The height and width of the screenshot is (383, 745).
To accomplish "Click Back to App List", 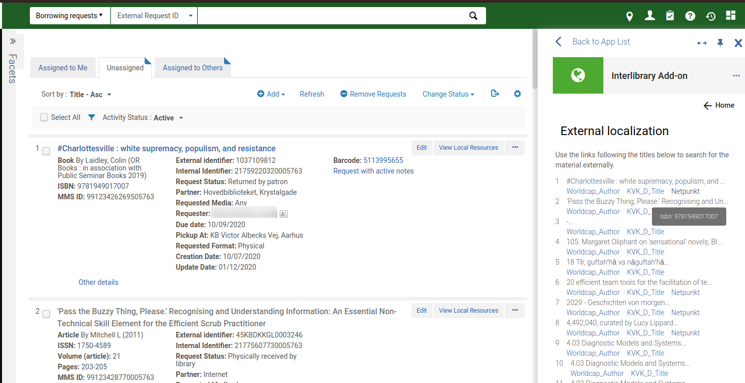I will (601, 41).
